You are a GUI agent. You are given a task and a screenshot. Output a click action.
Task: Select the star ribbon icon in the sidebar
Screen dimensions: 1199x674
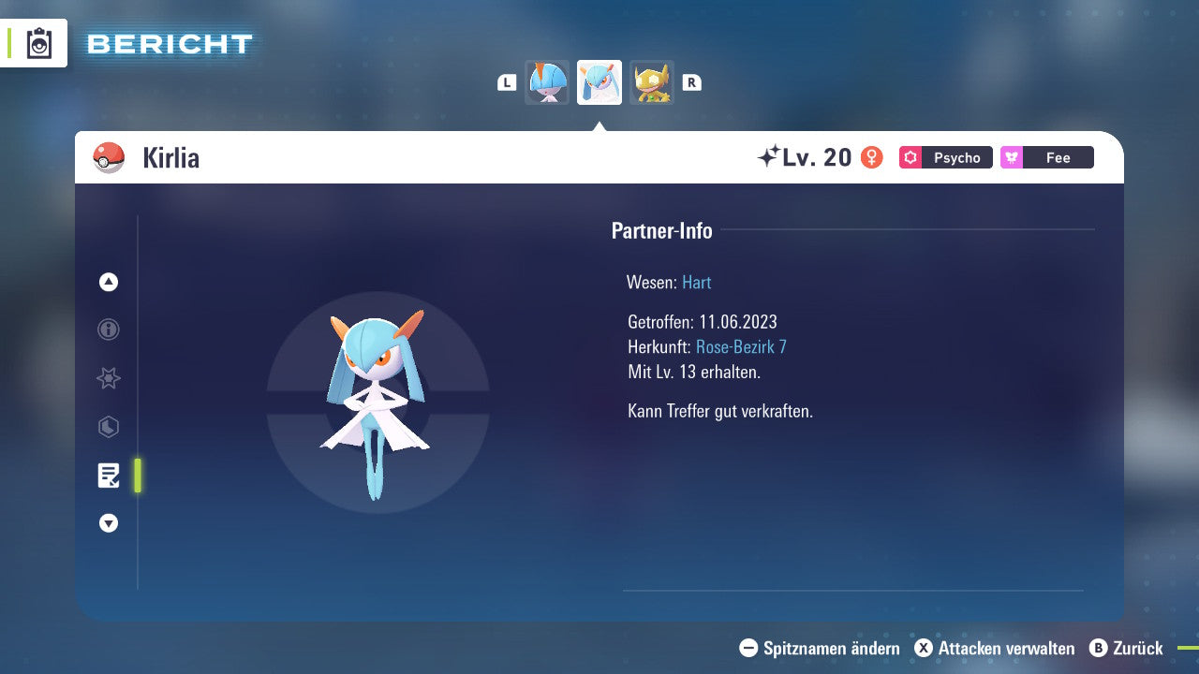(x=108, y=378)
